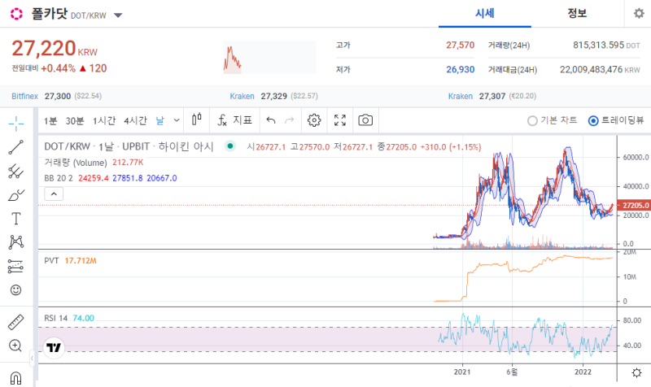Take a chart snapshot with camera icon
The image size is (651, 387).
[x=365, y=120]
